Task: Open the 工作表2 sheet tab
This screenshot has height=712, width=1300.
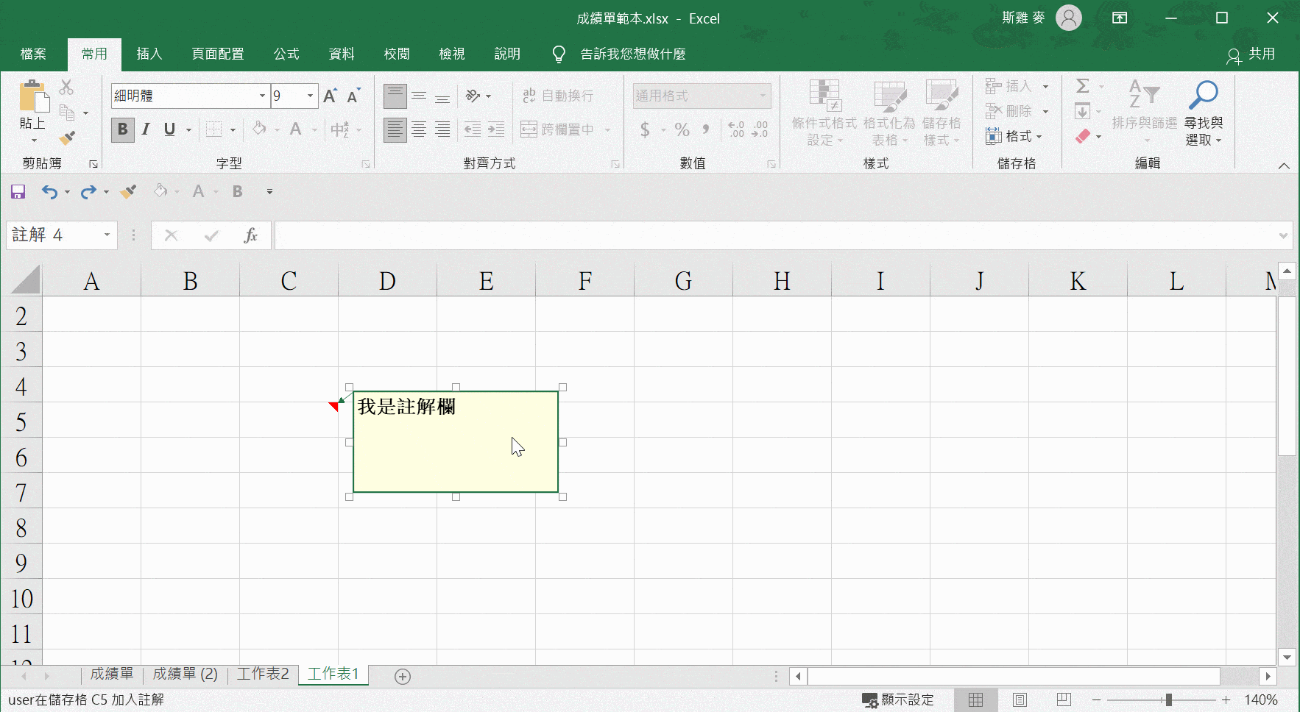Action: click(x=262, y=674)
